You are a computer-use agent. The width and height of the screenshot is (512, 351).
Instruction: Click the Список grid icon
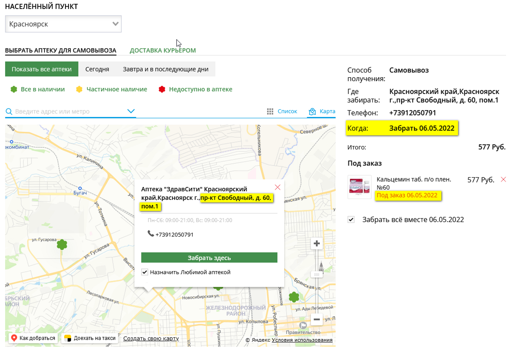[x=270, y=111]
